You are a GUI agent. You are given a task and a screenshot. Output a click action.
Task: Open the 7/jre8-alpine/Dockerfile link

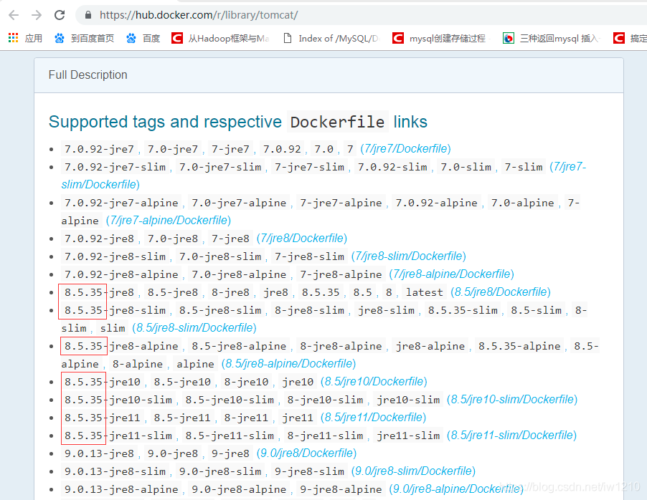tap(451, 274)
